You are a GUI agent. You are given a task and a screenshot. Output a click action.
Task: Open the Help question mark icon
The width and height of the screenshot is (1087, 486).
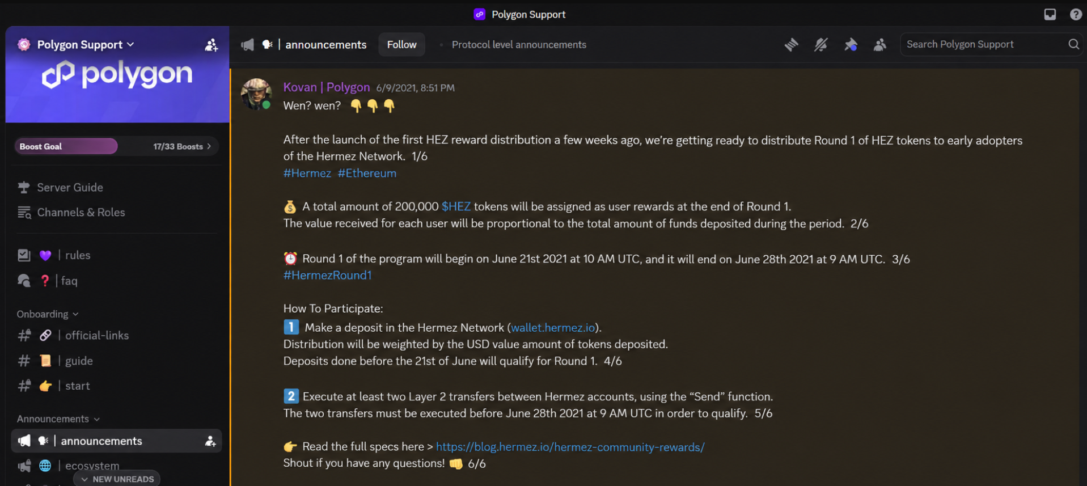(1076, 14)
